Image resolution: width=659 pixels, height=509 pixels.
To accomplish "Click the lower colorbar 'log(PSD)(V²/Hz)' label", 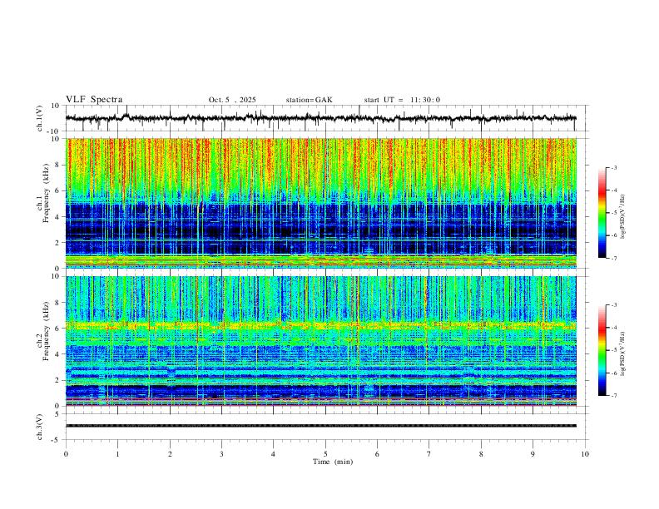I will point(623,353).
